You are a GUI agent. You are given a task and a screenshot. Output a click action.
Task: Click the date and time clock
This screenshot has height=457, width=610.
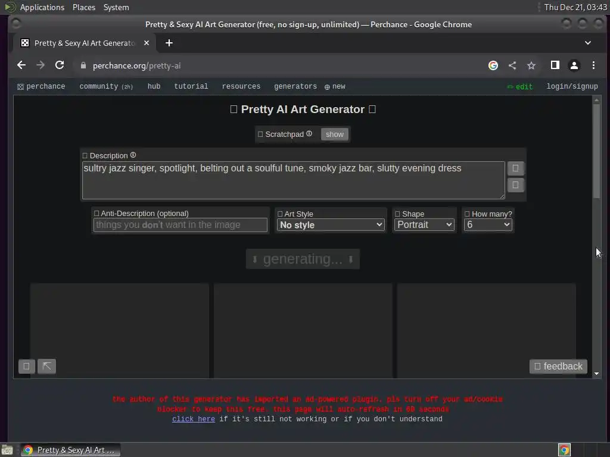(575, 7)
